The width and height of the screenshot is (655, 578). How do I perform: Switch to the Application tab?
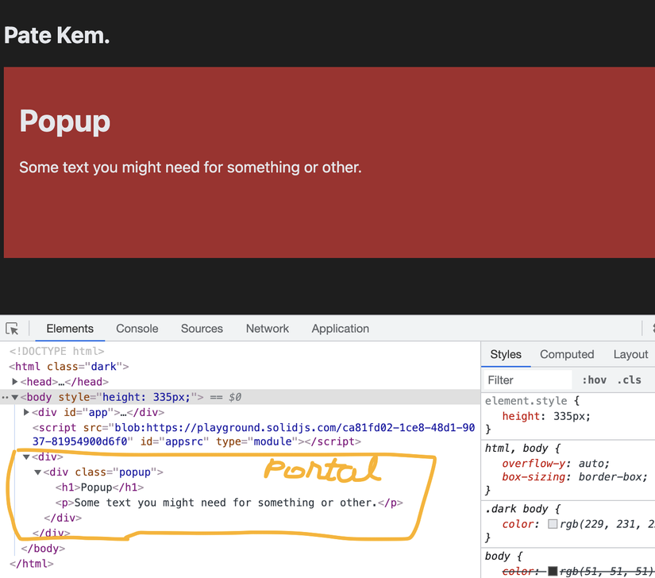pyautogui.click(x=340, y=329)
